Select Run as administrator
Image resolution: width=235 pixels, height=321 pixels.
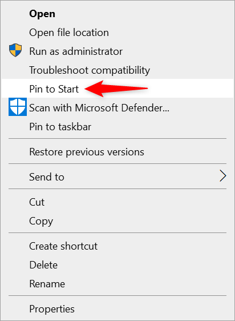pyautogui.click(x=117, y=51)
